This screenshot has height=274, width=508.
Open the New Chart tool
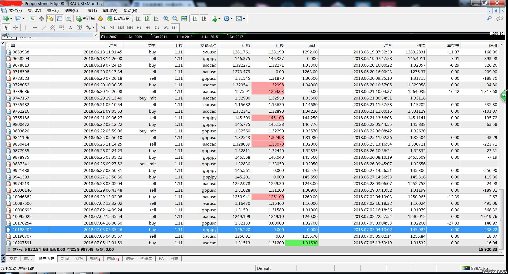click(x=6, y=18)
